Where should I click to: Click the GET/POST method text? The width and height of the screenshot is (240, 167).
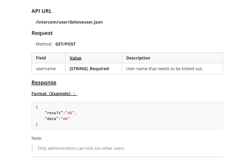pyautogui.click(x=65, y=44)
